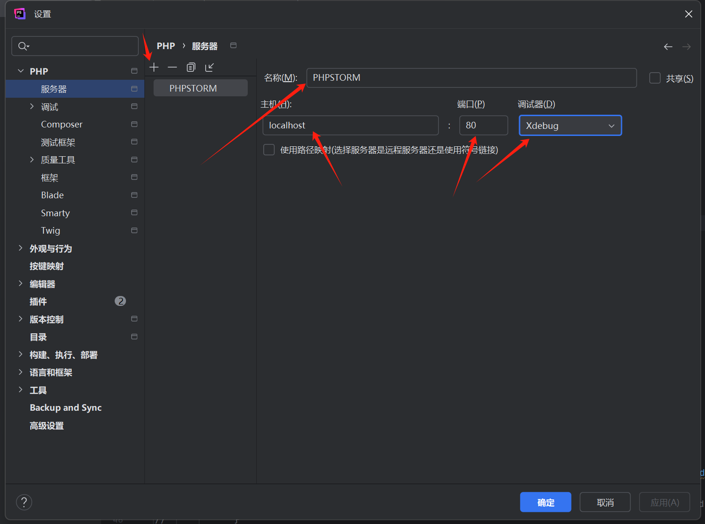
Task: Copy the selected server configuration
Action: pyautogui.click(x=191, y=68)
